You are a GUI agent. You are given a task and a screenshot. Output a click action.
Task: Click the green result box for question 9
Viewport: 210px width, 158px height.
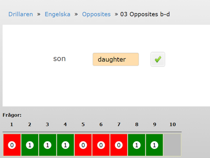(154, 145)
